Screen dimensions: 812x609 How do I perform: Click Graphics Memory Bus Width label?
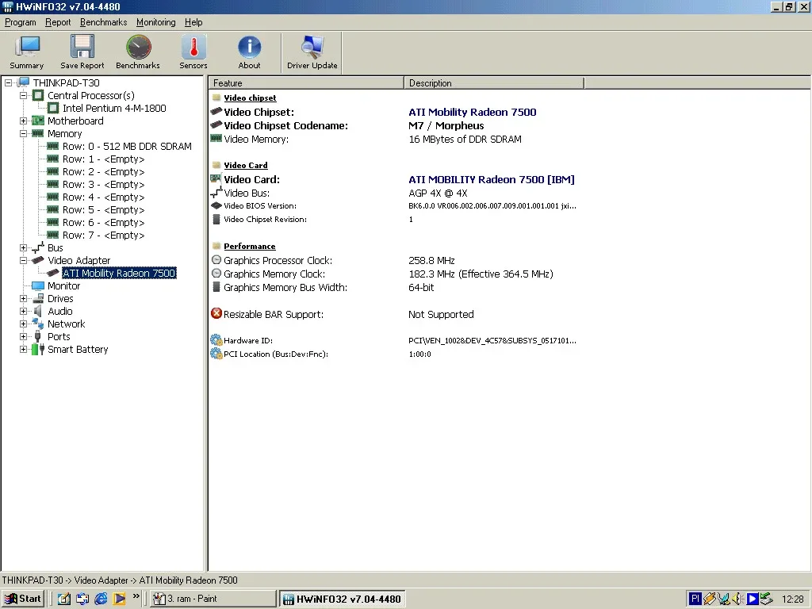coord(285,287)
